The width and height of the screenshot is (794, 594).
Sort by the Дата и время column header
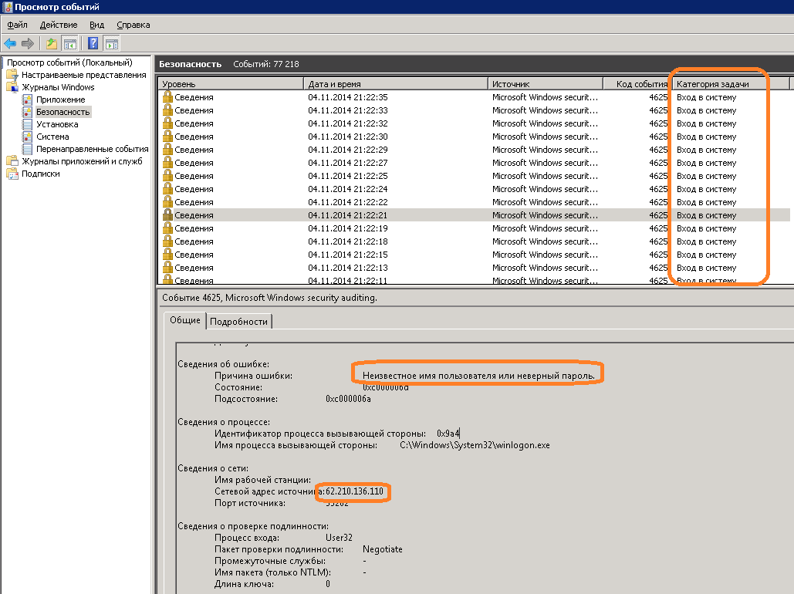tap(396, 84)
